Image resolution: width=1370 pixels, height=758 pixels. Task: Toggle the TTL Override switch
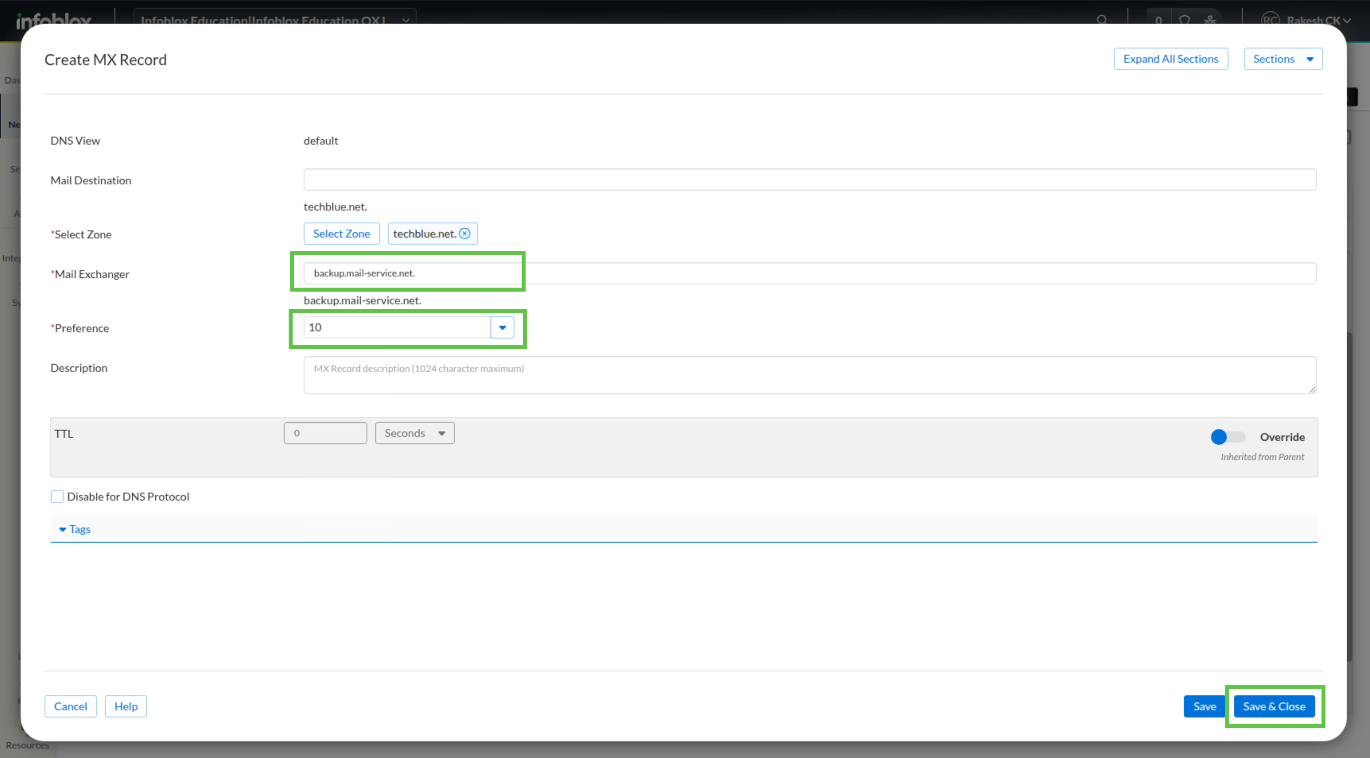pyautogui.click(x=1227, y=437)
